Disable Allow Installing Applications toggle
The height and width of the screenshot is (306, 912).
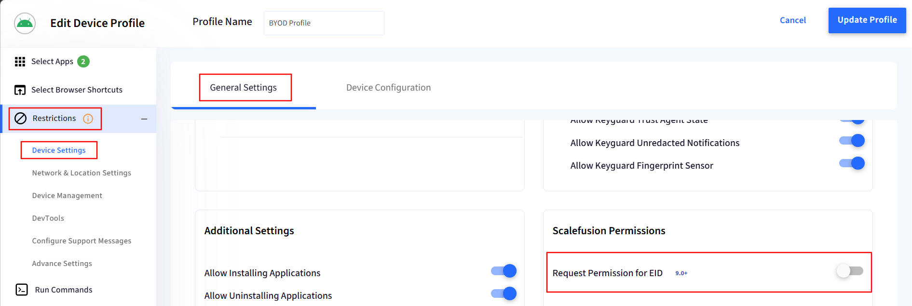pyautogui.click(x=504, y=271)
